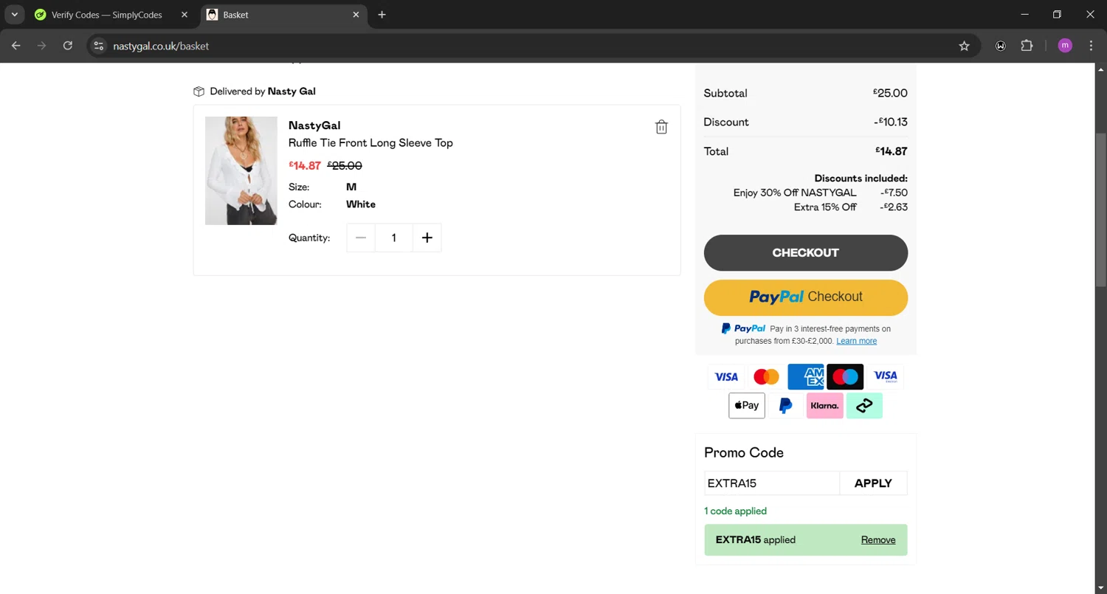The width and height of the screenshot is (1107, 594).
Task: Click the Apple Pay payment icon
Action: [x=747, y=406]
